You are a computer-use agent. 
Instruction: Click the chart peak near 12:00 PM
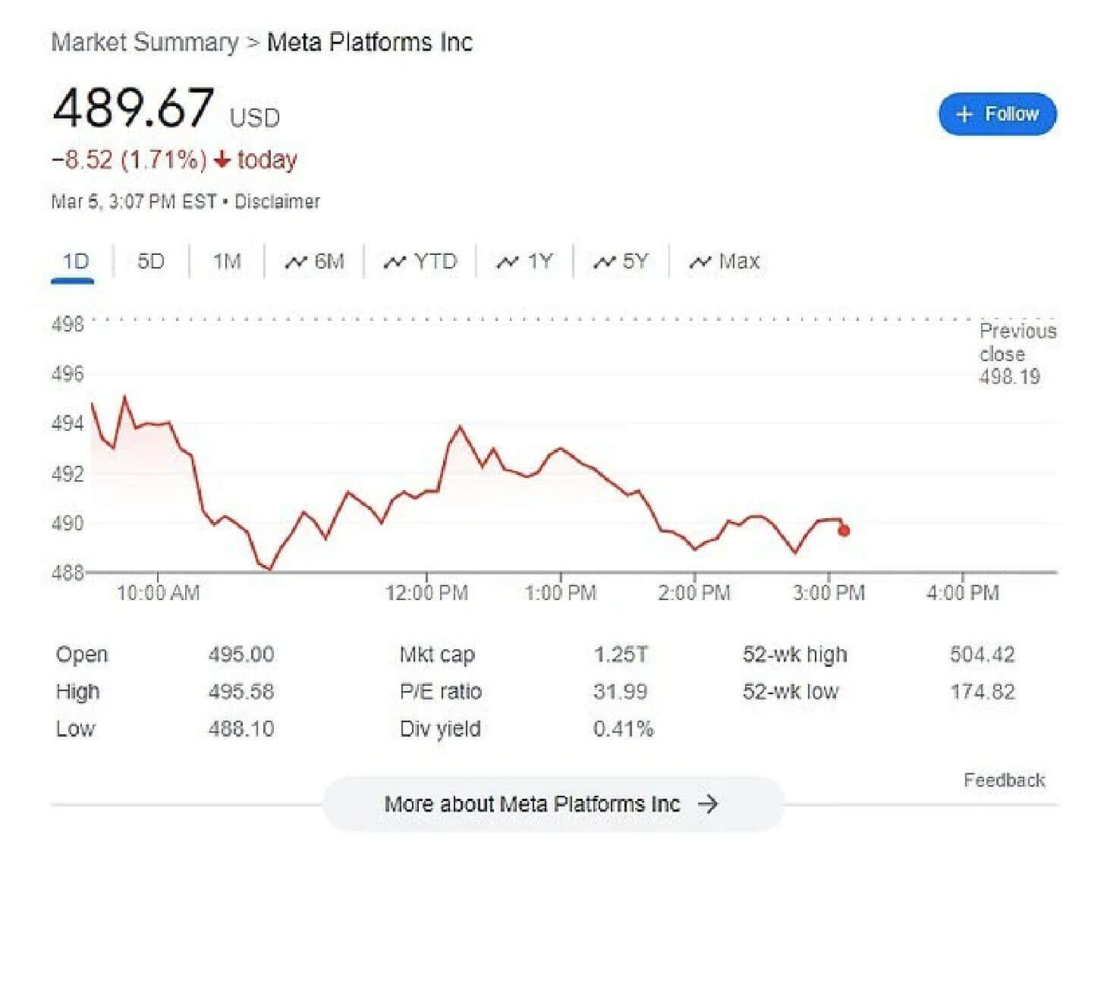tap(460, 428)
